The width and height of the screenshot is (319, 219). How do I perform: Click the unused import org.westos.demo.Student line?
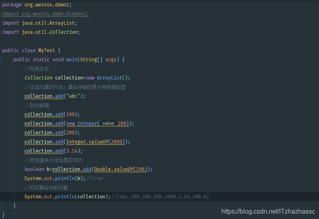(x=45, y=14)
